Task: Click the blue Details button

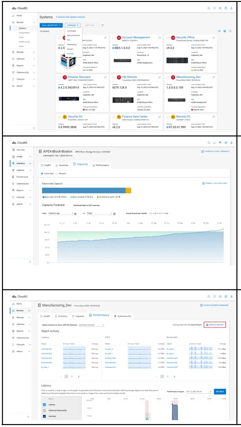Action: tap(220, 391)
